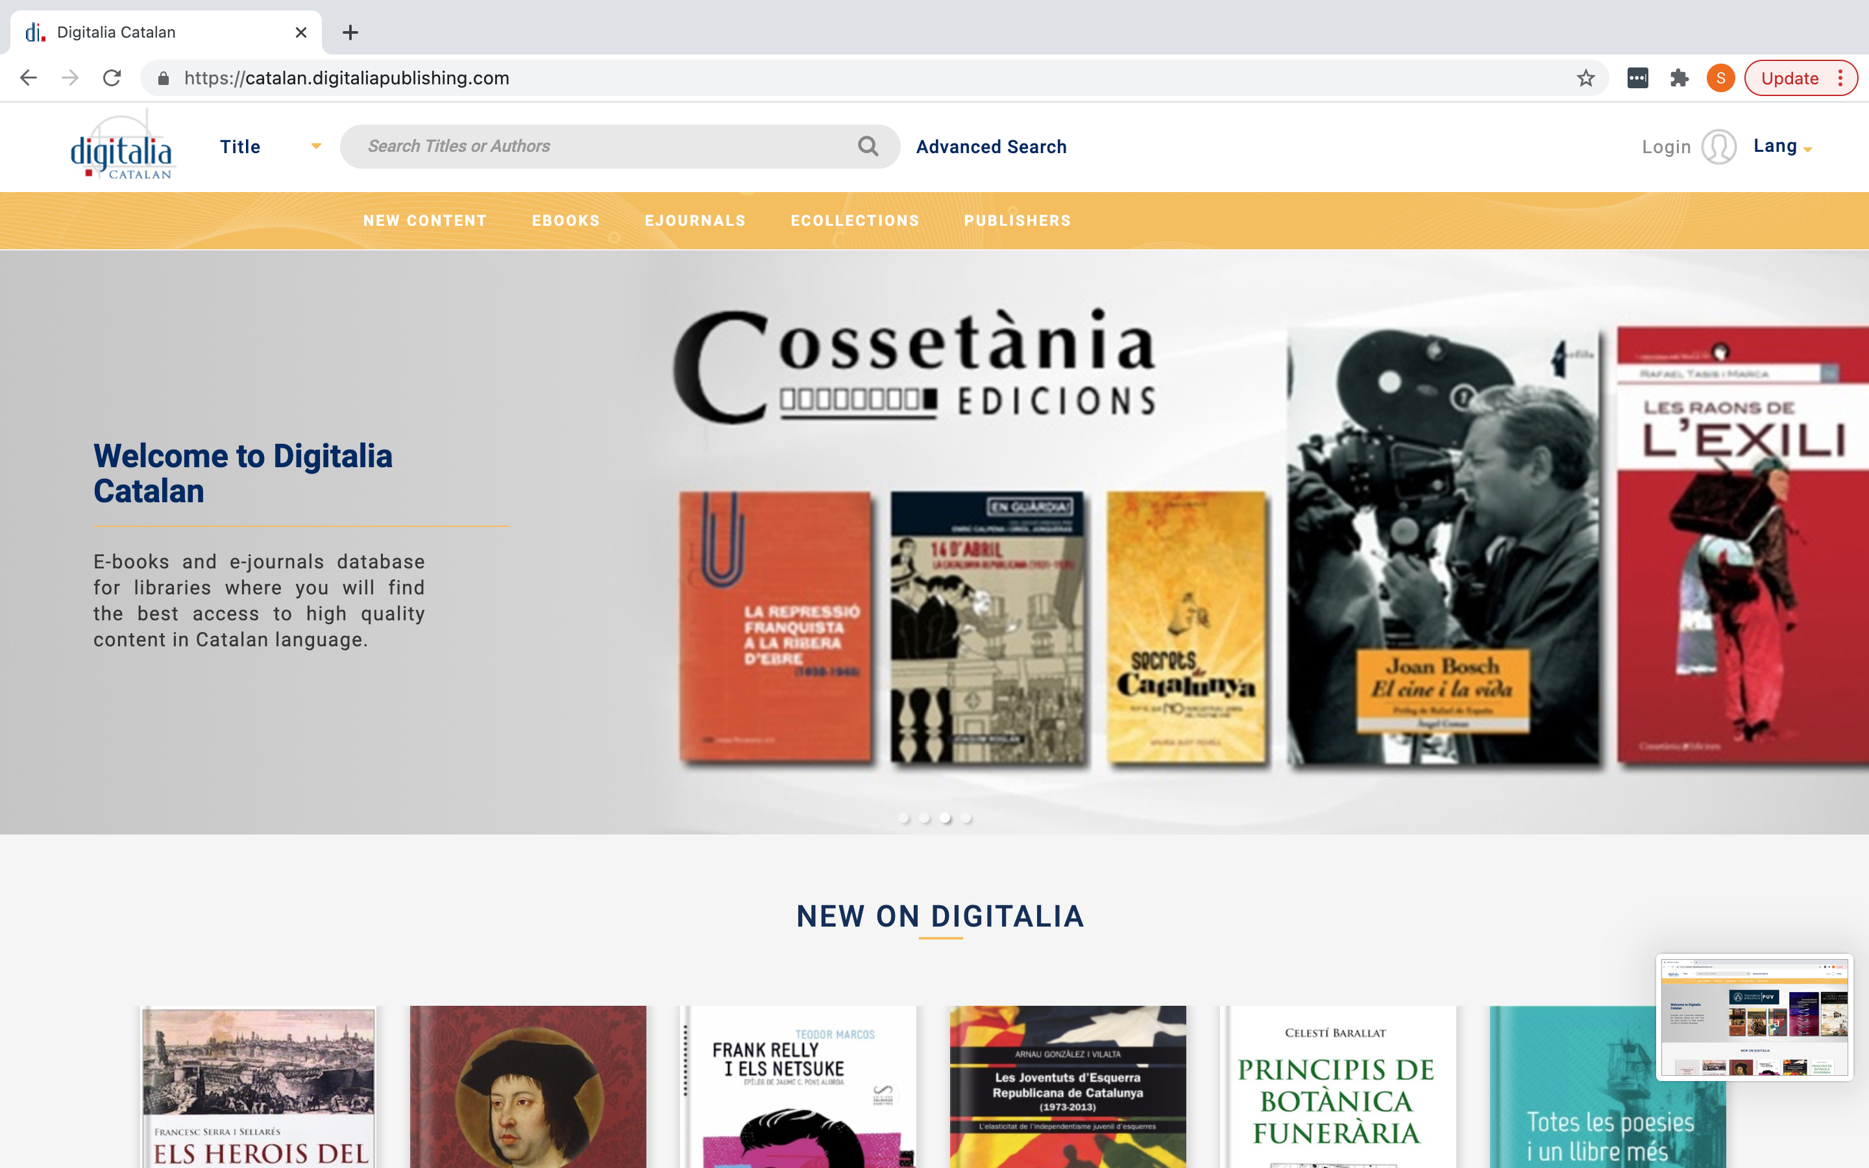The image size is (1869, 1168).
Task: Open the EBOOKS menu item
Action: (565, 221)
